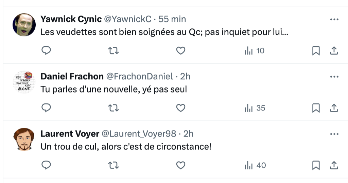348x183 pixels.
Task: Like Yawnick Cynic's tweet
Action: pyautogui.click(x=181, y=51)
